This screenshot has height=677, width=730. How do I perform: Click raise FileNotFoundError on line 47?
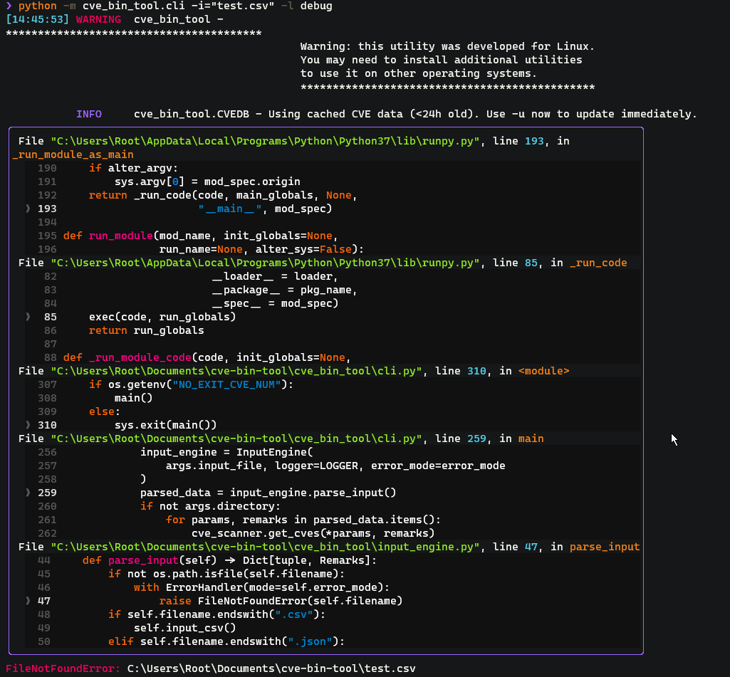coord(281,601)
